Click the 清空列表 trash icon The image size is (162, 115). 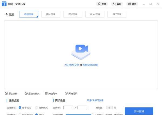[x=46, y=93]
